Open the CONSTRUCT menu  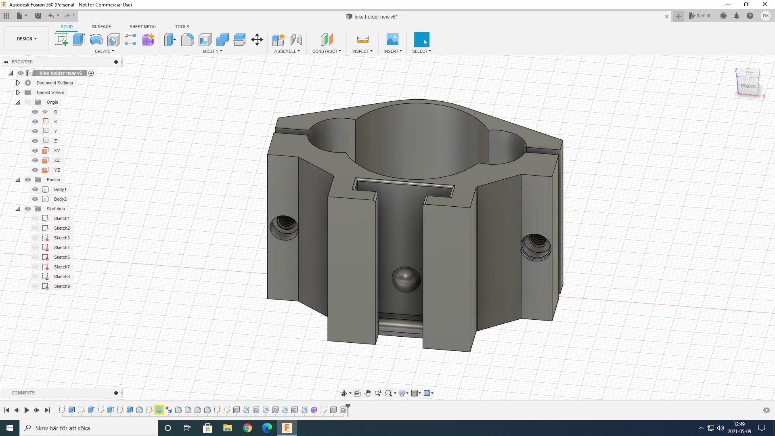click(326, 51)
